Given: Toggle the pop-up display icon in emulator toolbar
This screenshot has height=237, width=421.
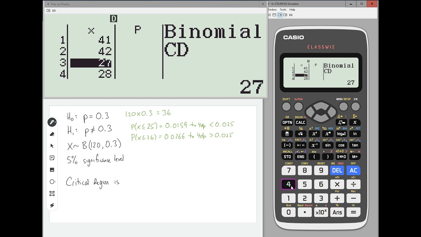Looking at the screenshot, I should point(280,15).
